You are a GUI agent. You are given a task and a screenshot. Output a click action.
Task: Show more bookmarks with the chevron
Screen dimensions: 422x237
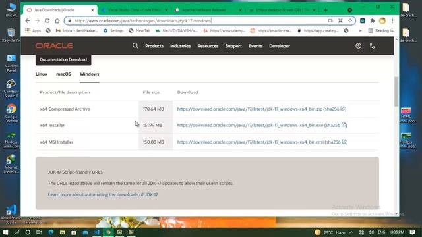pos(360,31)
